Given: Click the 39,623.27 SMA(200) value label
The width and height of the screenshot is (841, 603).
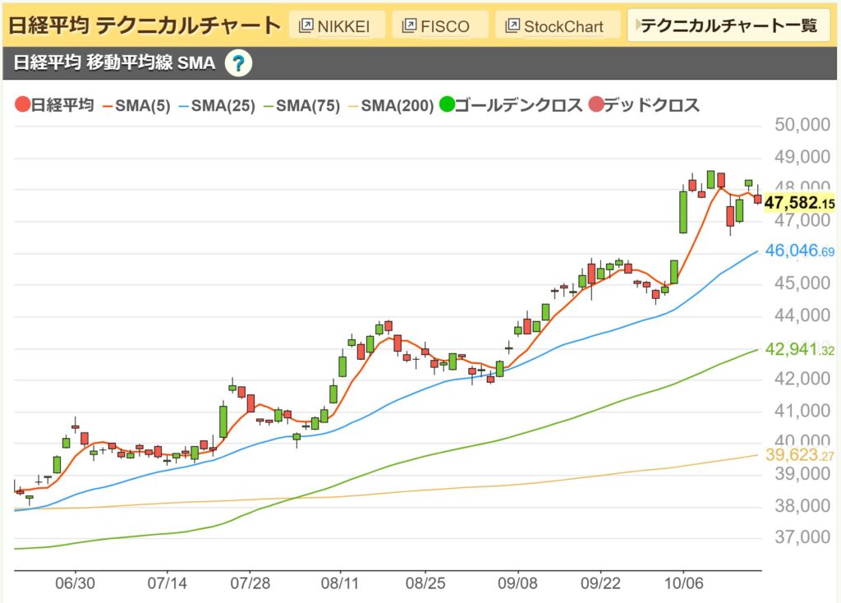Looking at the screenshot, I should coord(799,454).
